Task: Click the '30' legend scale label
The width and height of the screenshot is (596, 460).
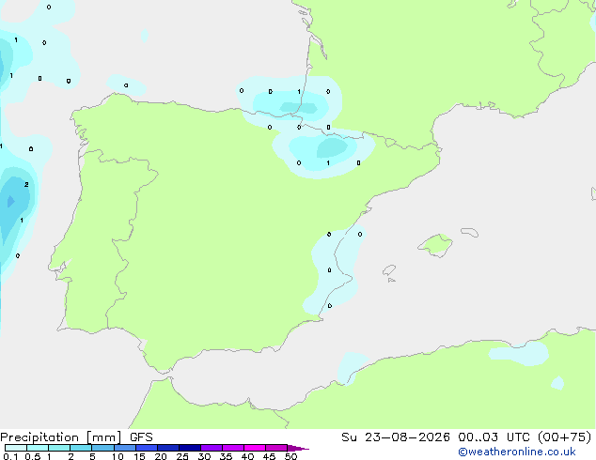Action: point(204,456)
